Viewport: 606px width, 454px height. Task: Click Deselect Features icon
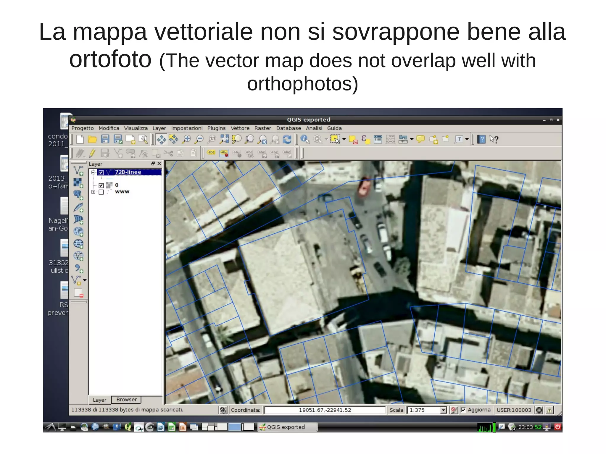coord(353,139)
